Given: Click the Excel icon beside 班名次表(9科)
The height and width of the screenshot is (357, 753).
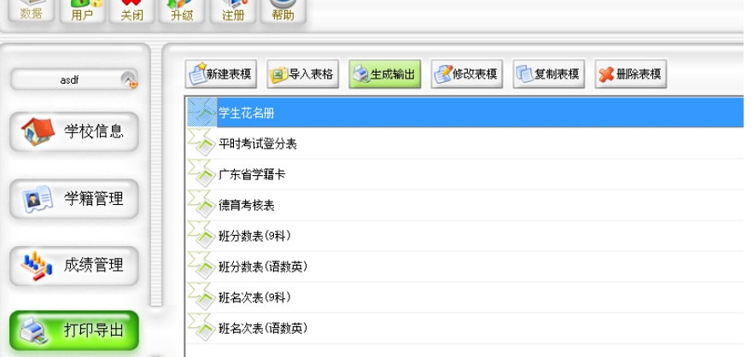Looking at the screenshot, I should (x=201, y=297).
